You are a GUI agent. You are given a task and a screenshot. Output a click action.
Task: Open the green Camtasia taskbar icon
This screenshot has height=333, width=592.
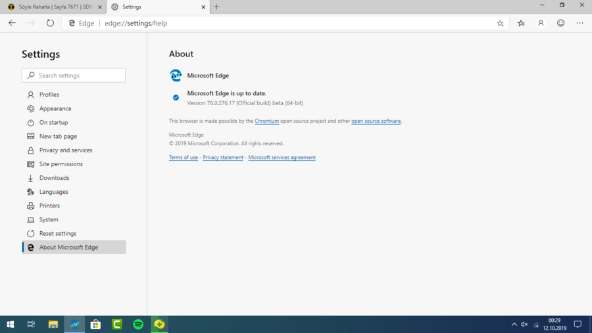click(117, 324)
